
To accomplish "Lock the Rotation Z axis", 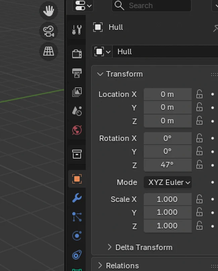I will tap(200, 165).
